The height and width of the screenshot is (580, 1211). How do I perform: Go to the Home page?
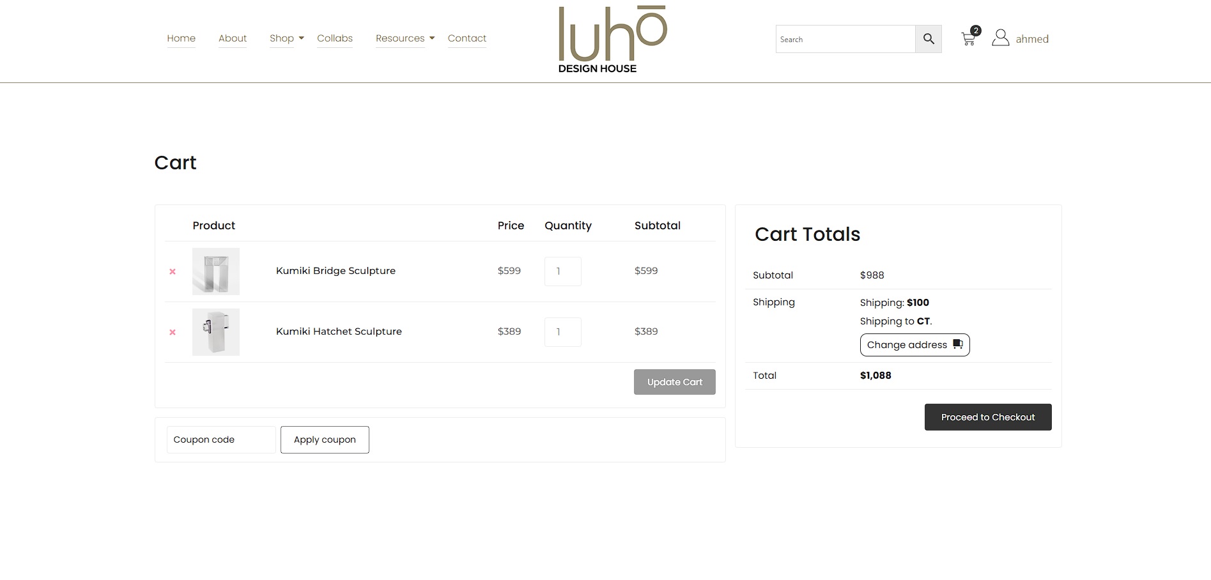pyautogui.click(x=181, y=38)
